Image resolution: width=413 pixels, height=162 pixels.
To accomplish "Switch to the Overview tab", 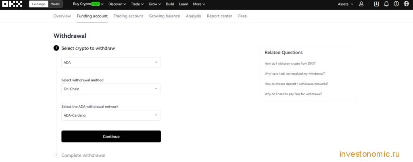I will 62,16.
